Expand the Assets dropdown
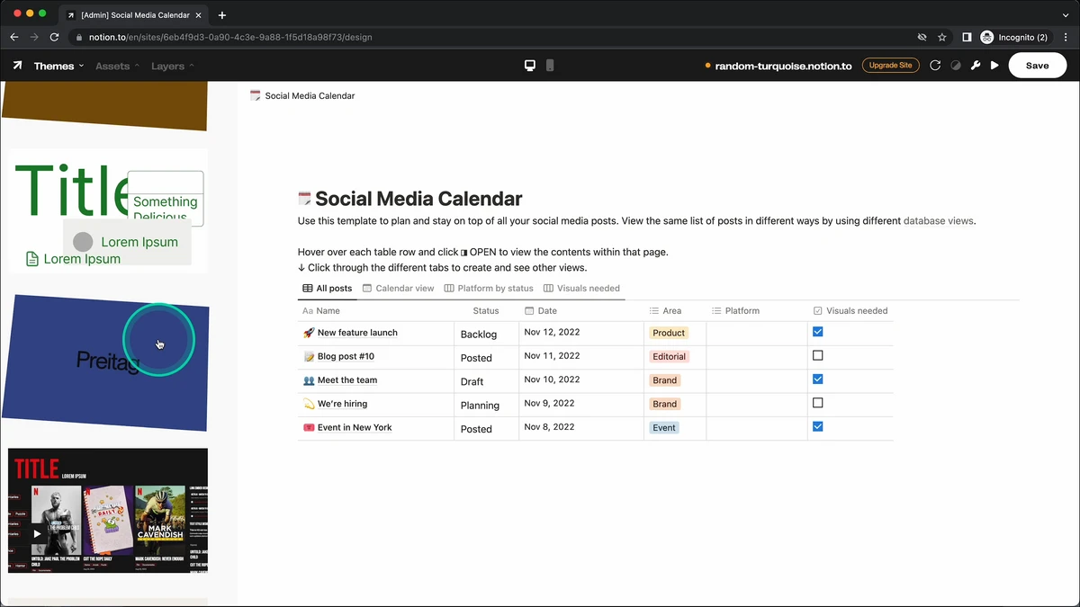 click(117, 66)
